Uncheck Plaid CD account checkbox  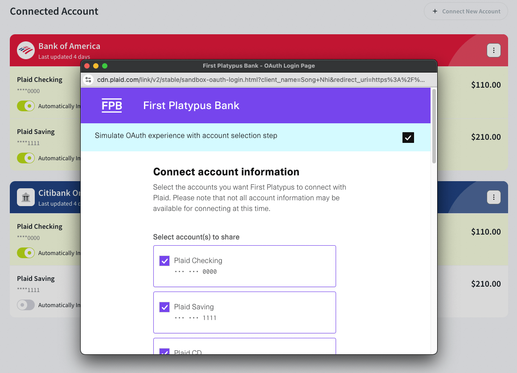click(164, 351)
